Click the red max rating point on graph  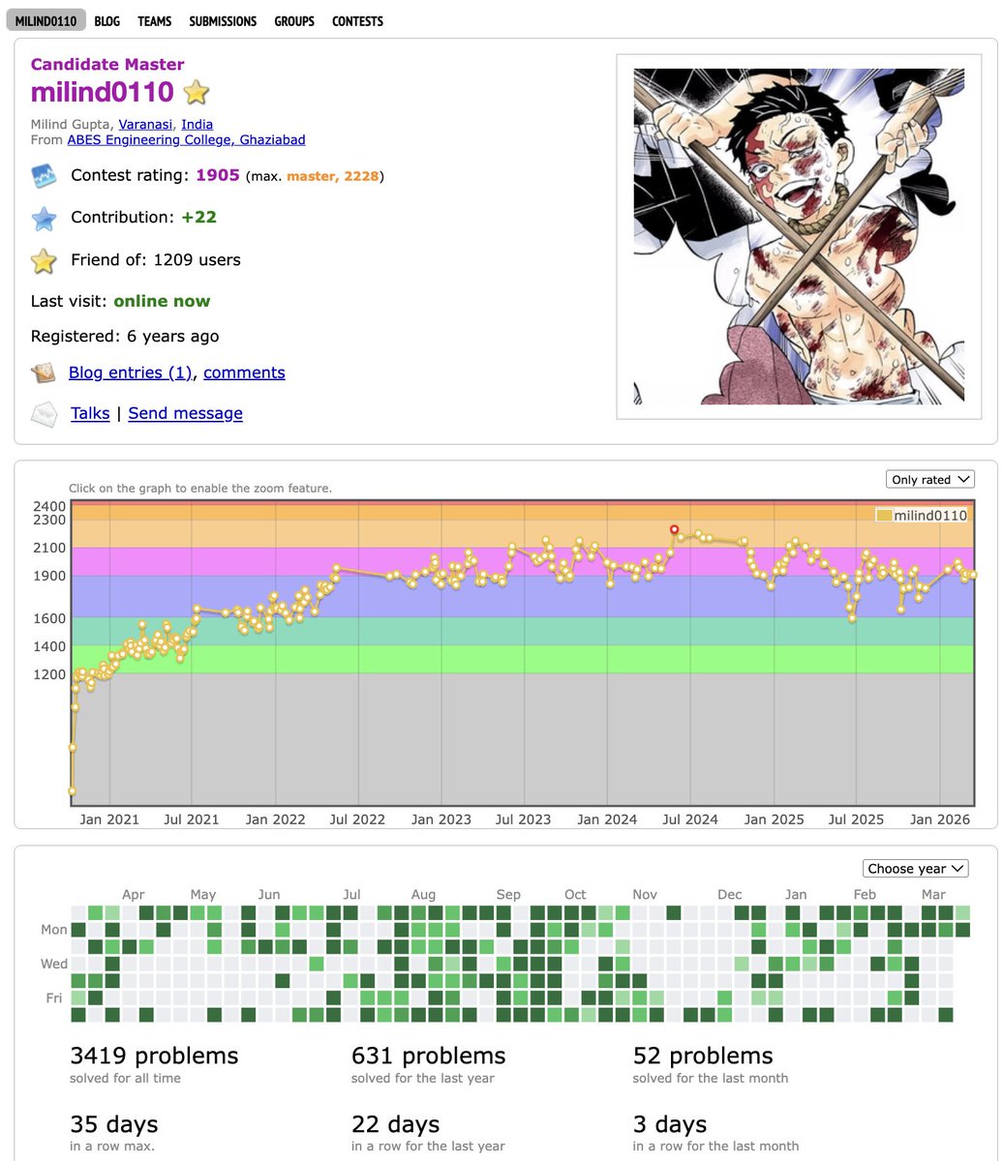(x=674, y=529)
